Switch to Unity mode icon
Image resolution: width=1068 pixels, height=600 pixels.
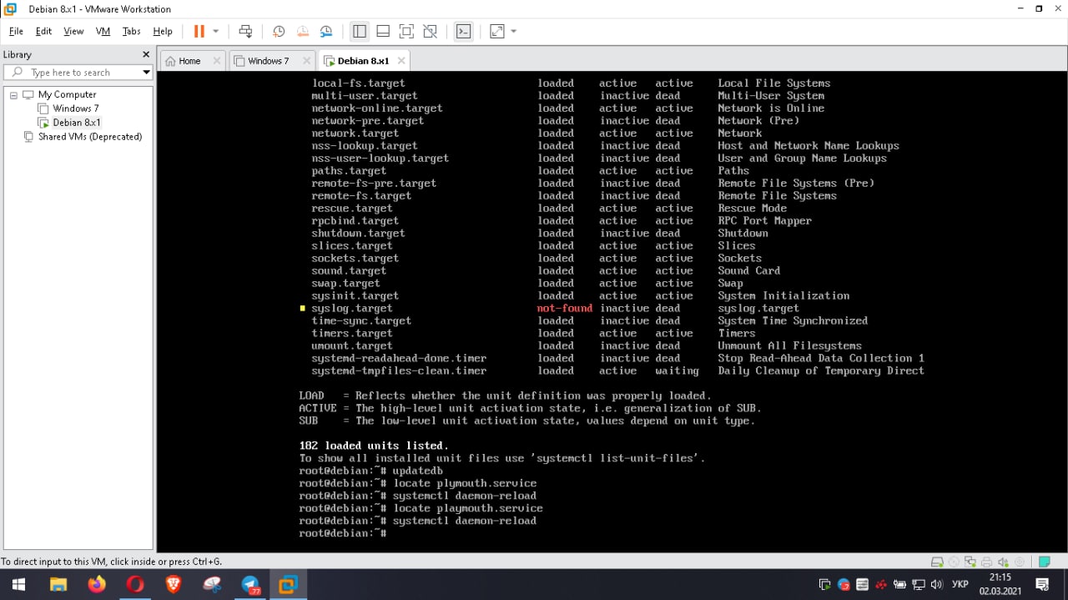pos(430,31)
